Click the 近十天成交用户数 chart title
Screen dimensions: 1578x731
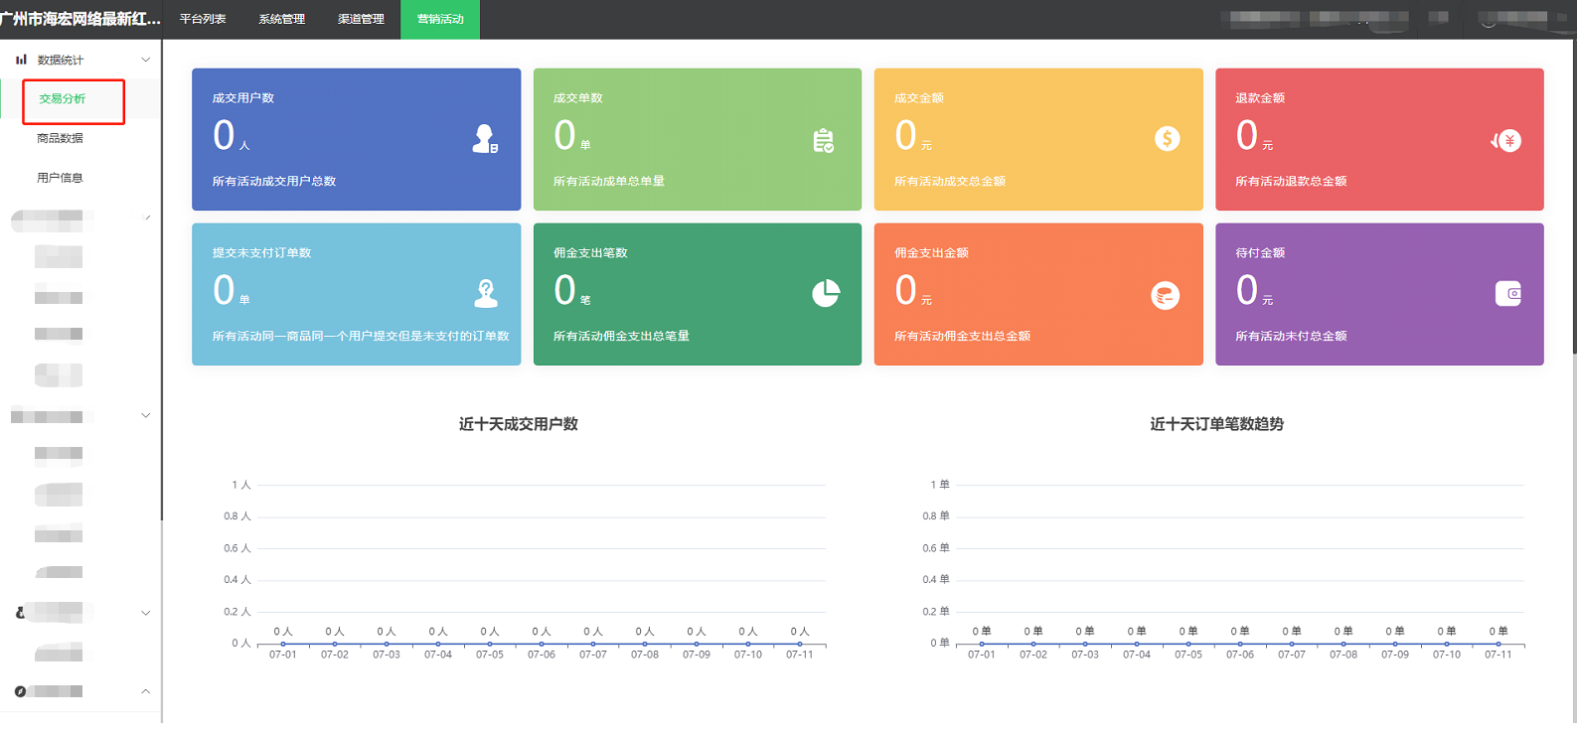click(x=519, y=424)
